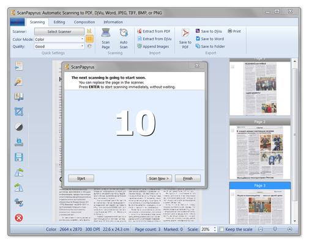Screen dimensions: 309x244
Task: Click the red delete X icon in sidebar
Action: tap(19, 218)
